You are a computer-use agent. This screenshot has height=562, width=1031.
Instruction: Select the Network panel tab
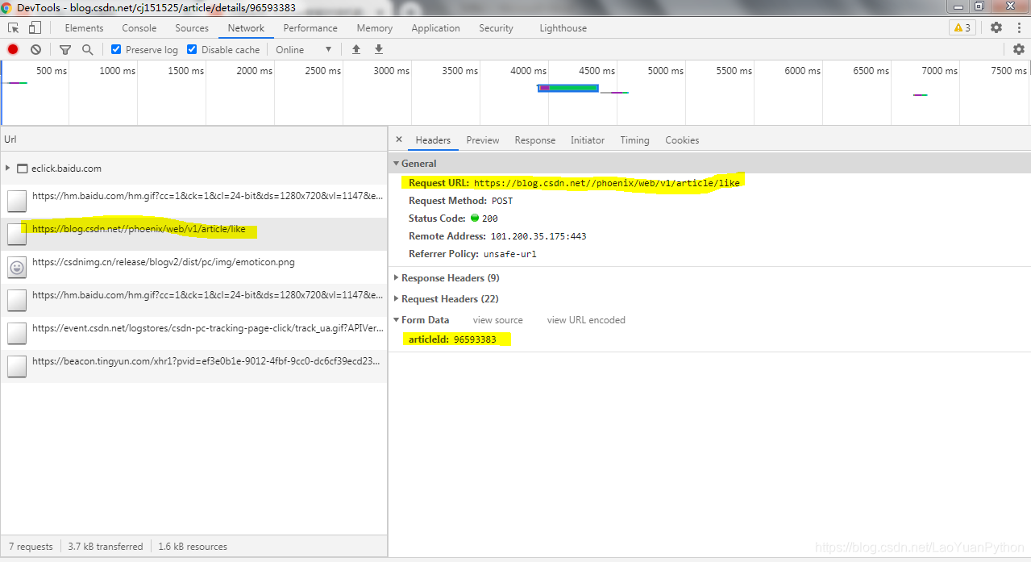[x=246, y=27]
